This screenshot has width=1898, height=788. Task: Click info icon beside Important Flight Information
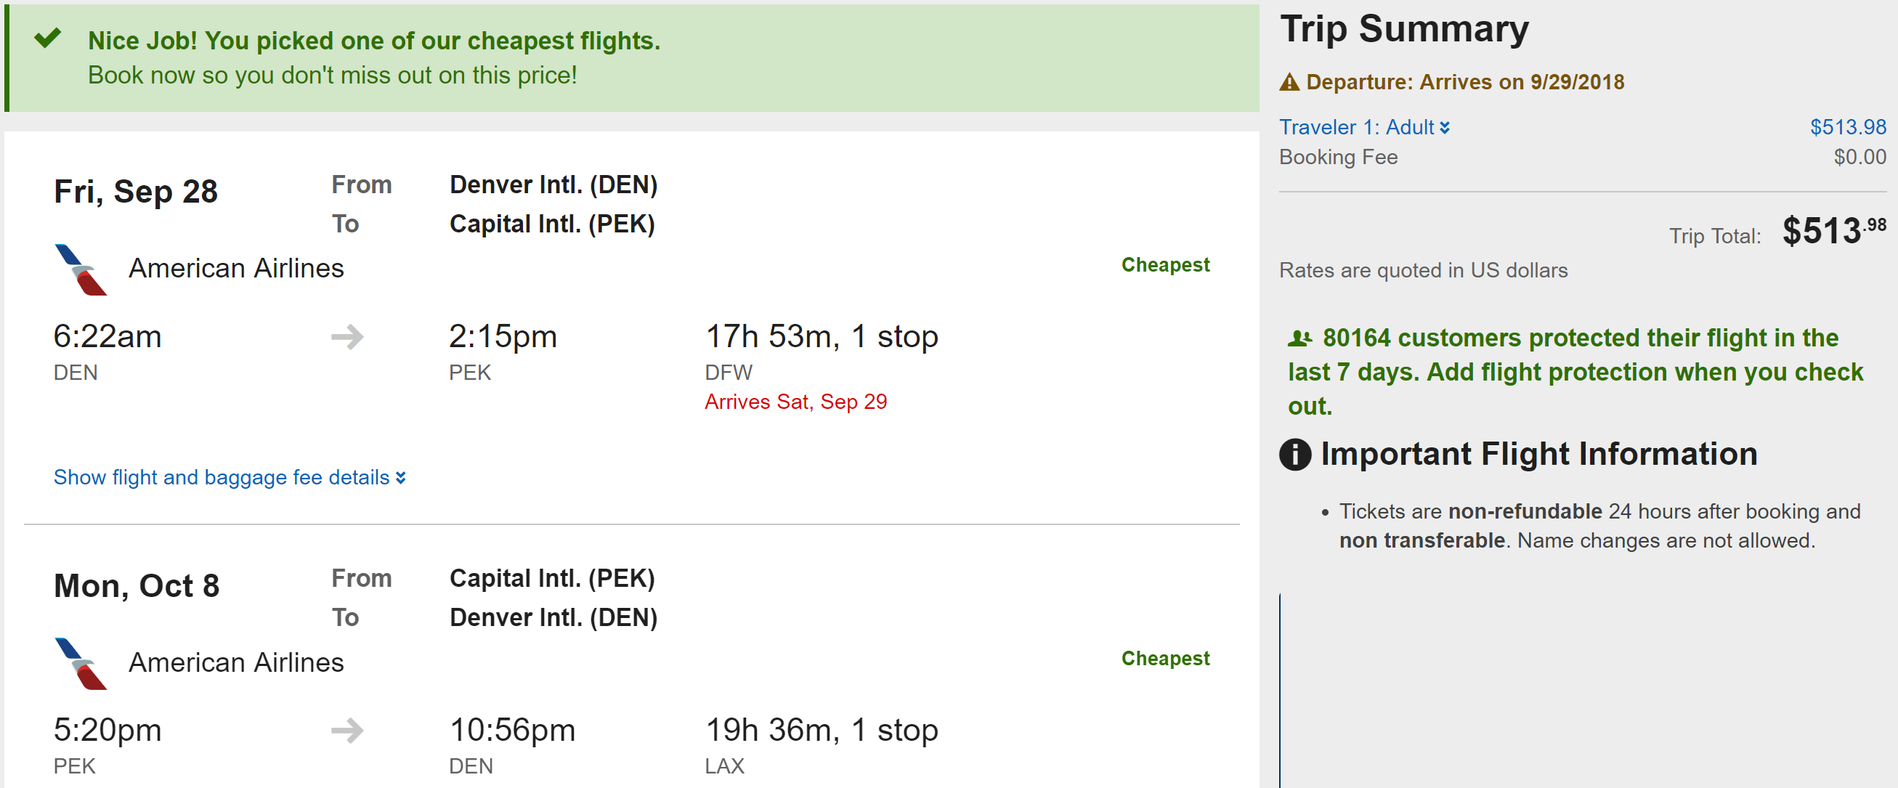point(1294,455)
